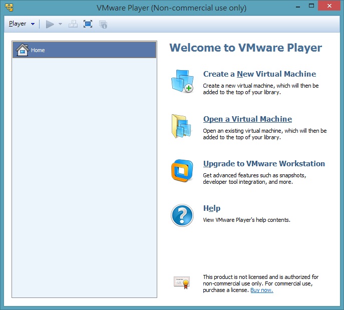Click the 'View VMware Player's help contents.' text
This screenshot has height=310, width=344.
click(246, 220)
